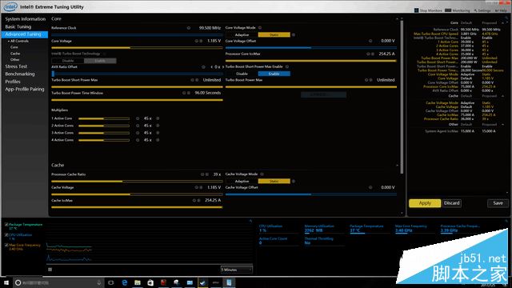Apply the proposed tuning settings

(425, 203)
